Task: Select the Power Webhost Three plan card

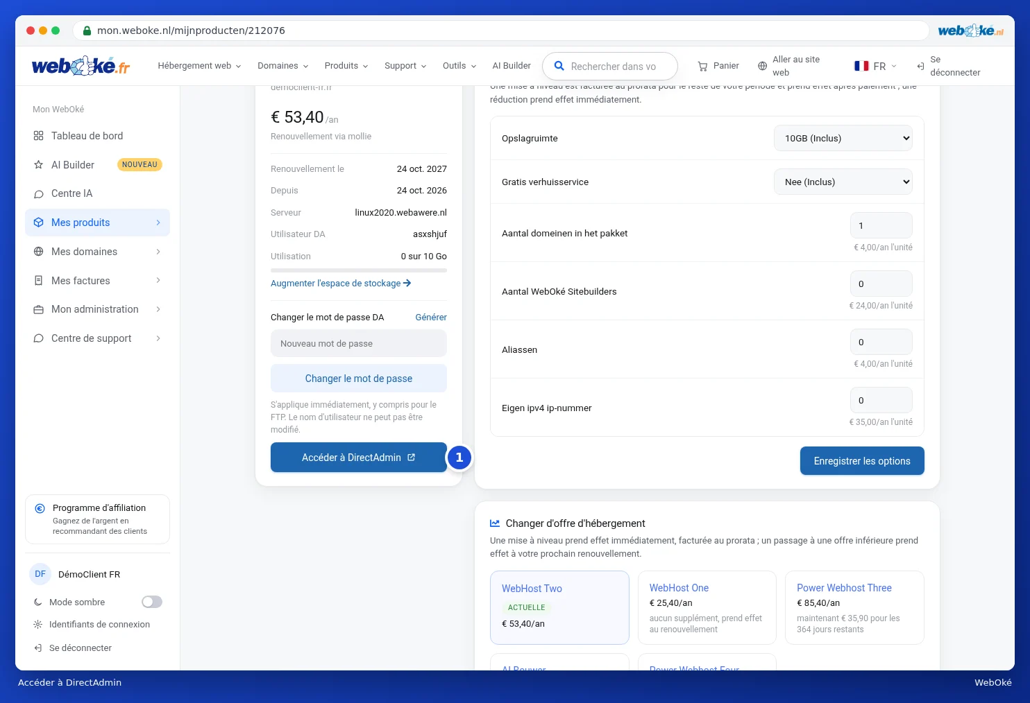Action: pyautogui.click(x=854, y=607)
